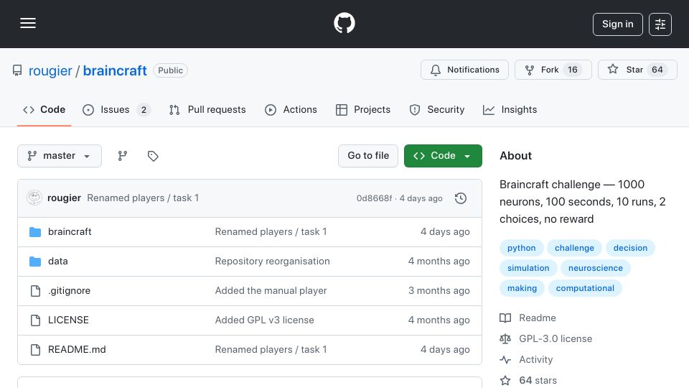689x388 pixels.
Task: Click the Readme book icon
Action: [x=505, y=318]
